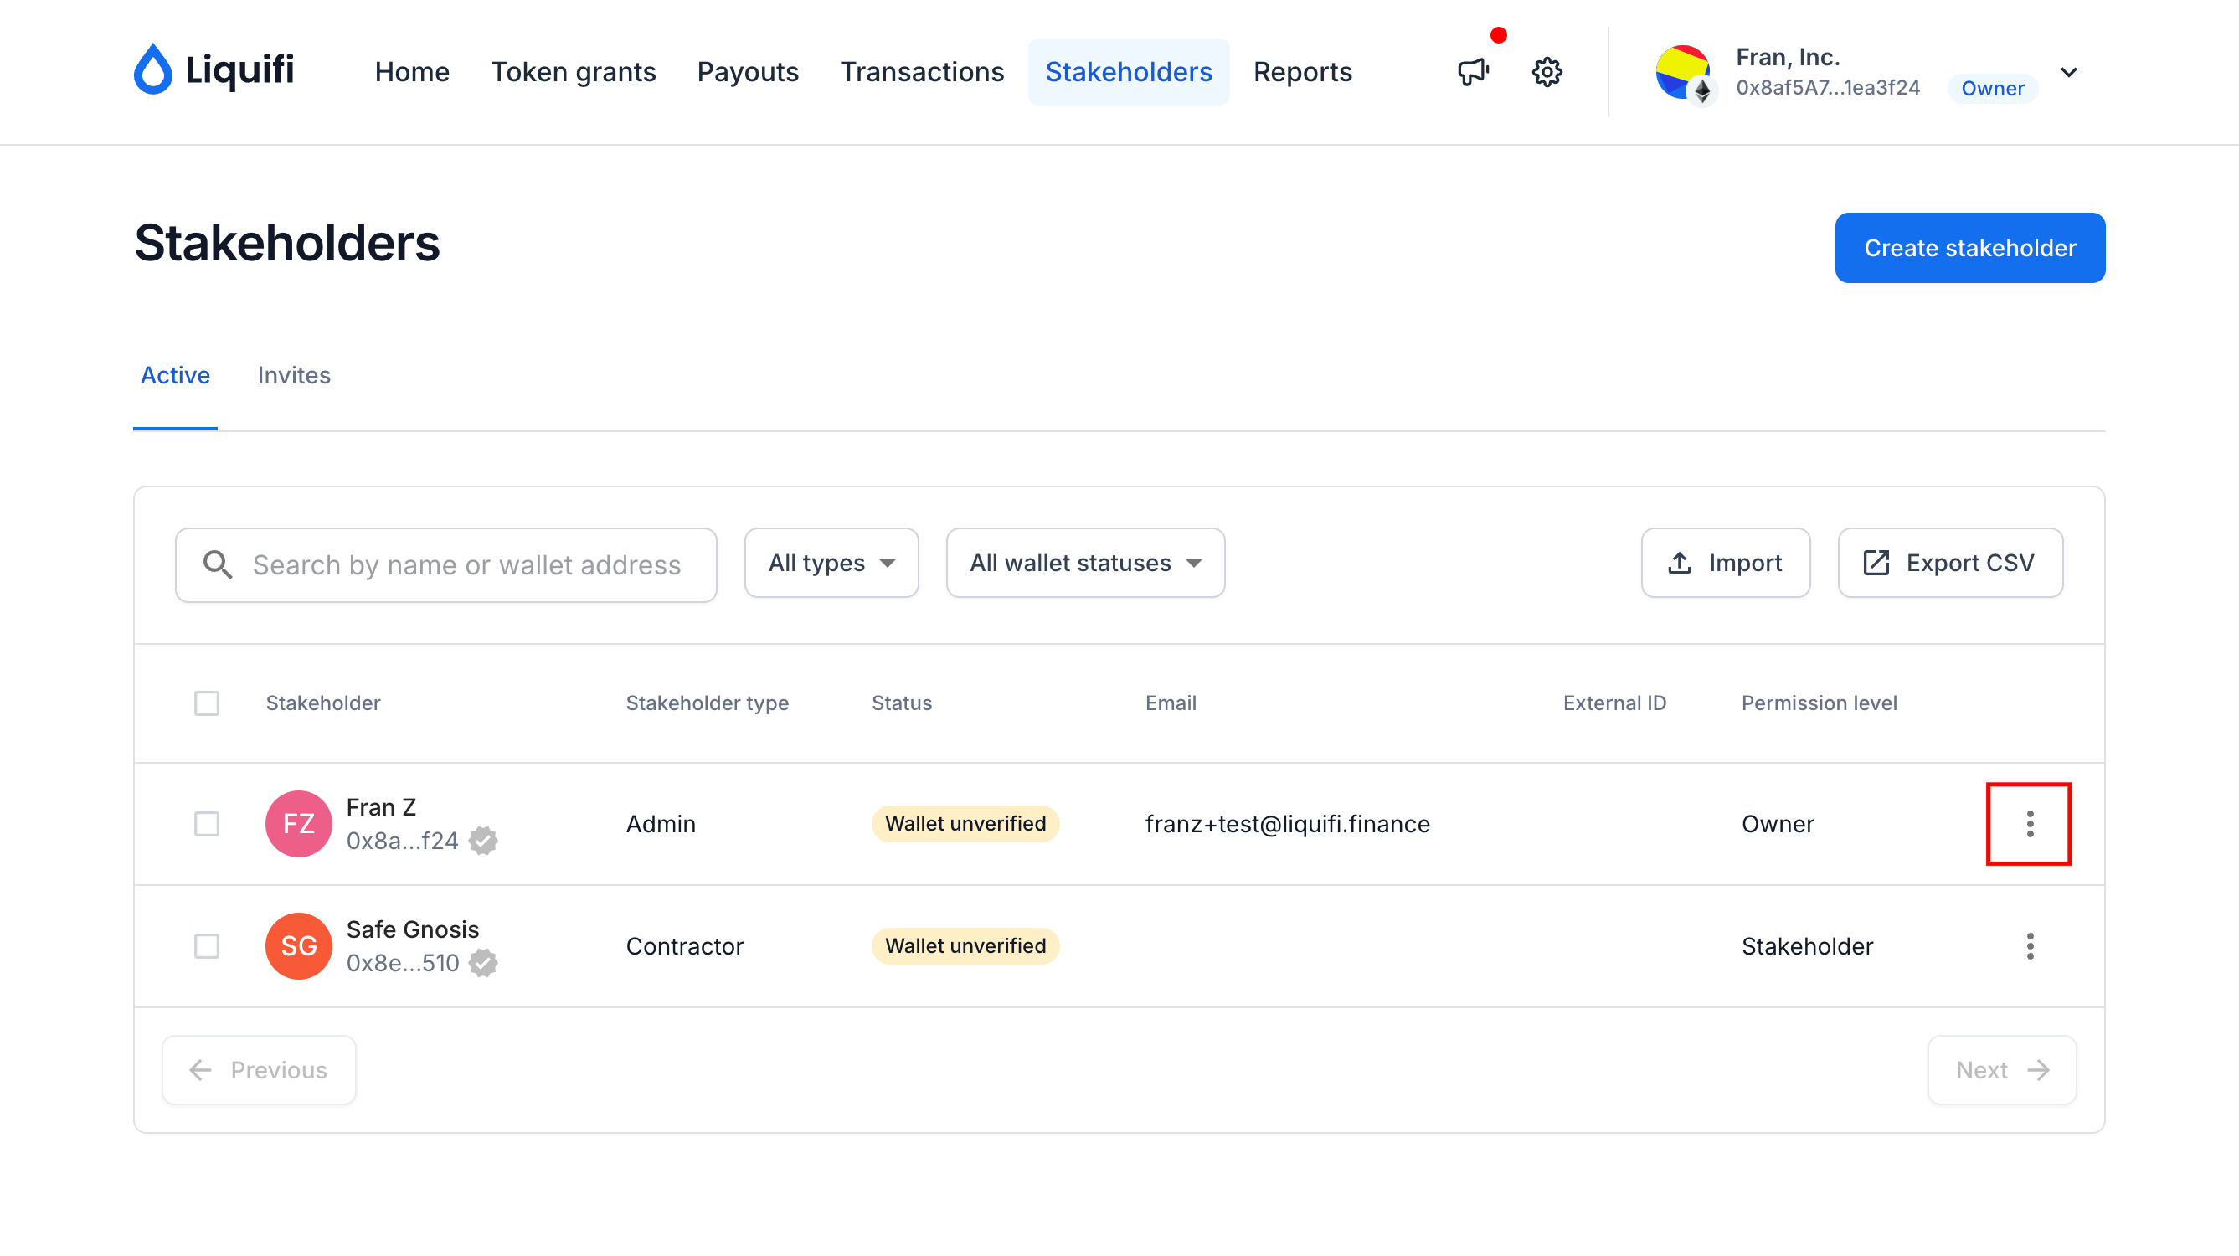Click Fran Z's Wallet unverified status badge

pos(965,824)
